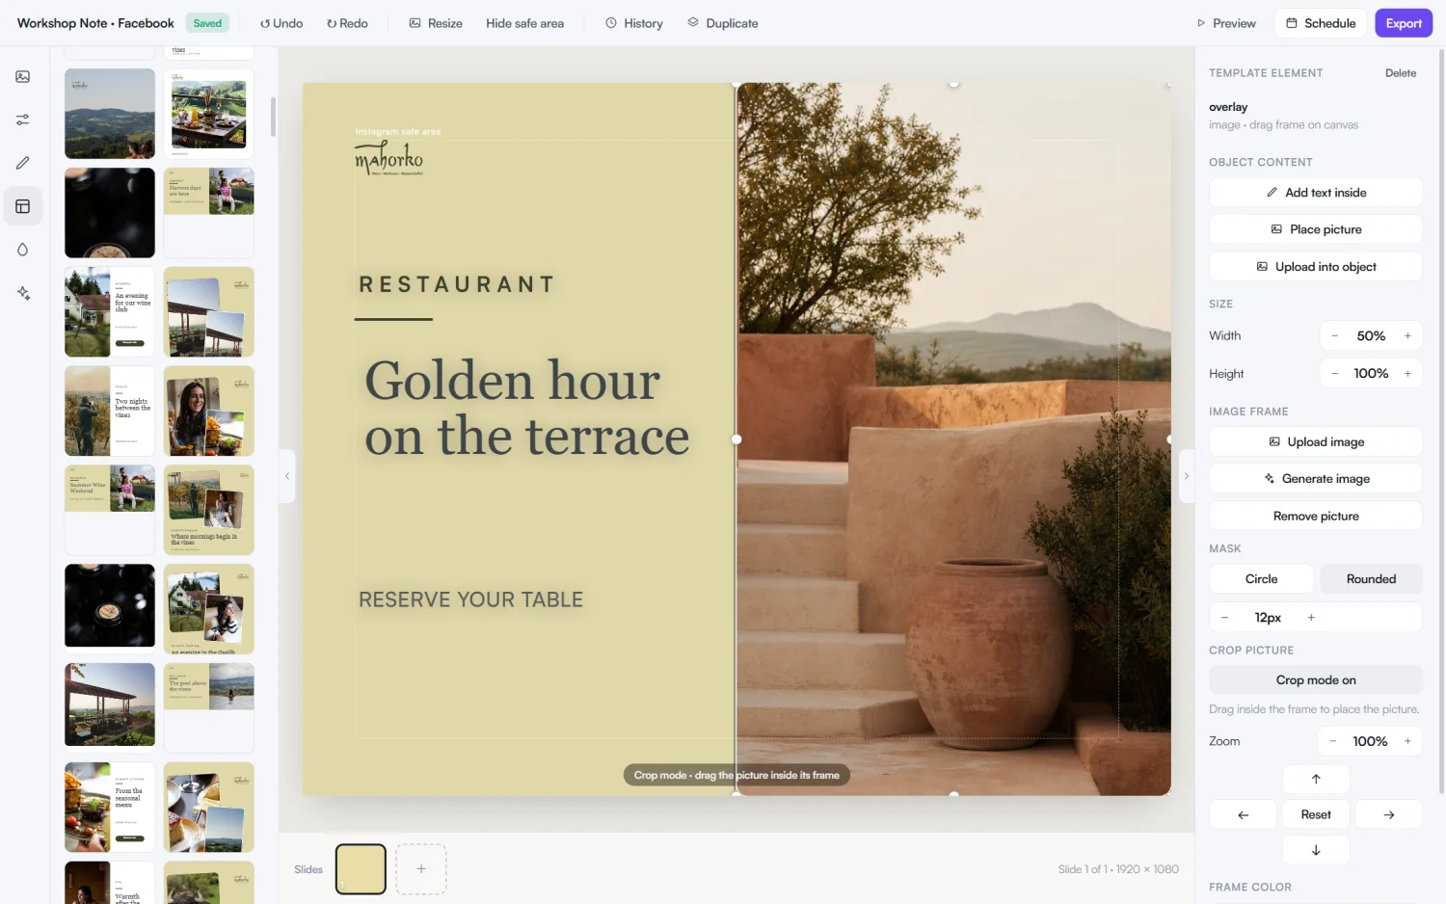Open the History menu item
This screenshot has width=1446, height=904.
(x=633, y=23)
